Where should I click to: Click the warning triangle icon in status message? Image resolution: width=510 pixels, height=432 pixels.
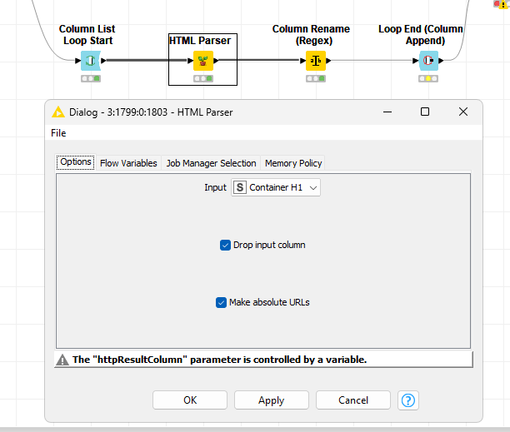pos(62,360)
